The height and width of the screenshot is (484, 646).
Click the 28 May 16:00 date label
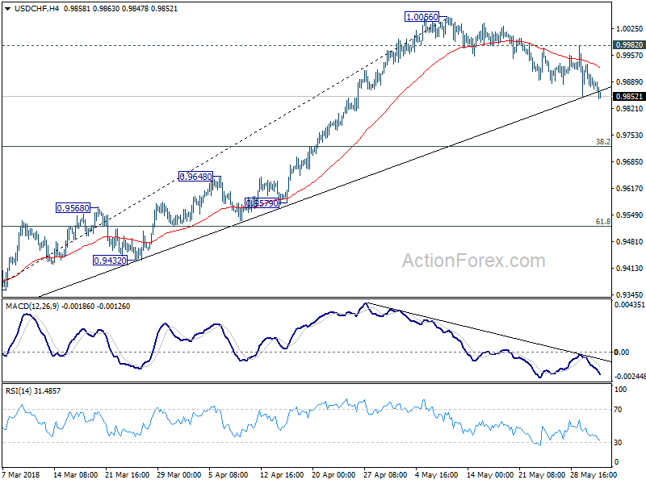[x=594, y=474]
